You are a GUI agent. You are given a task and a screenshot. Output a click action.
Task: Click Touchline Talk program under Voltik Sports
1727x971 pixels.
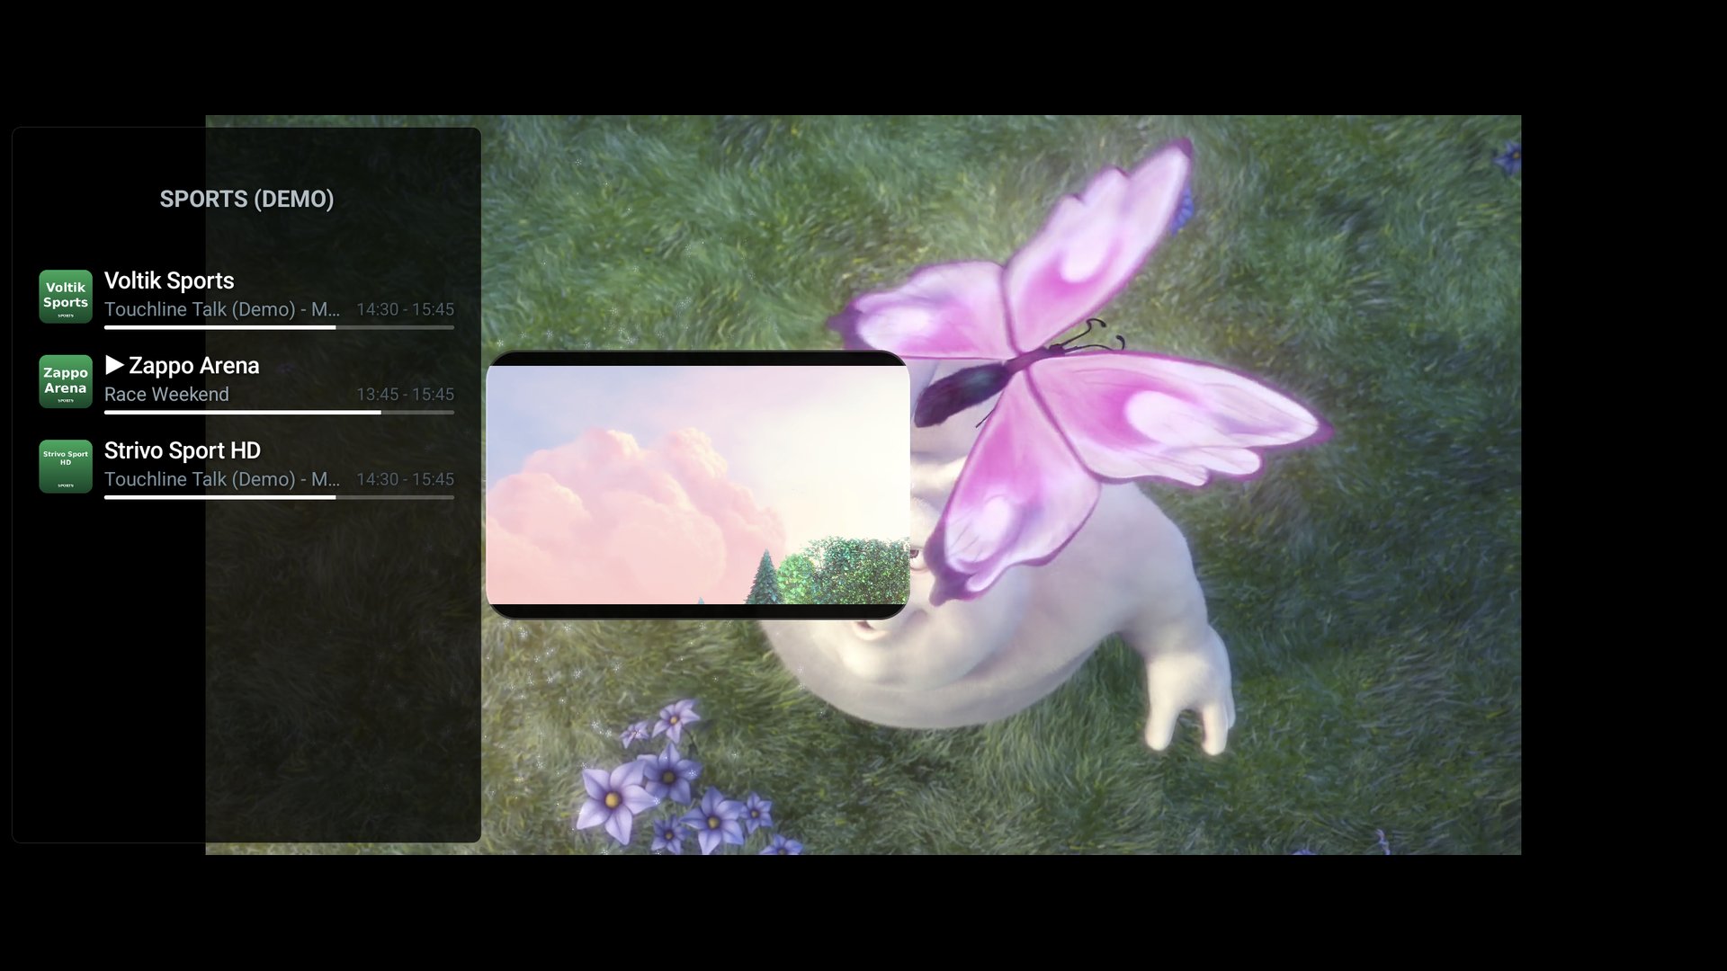click(222, 309)
